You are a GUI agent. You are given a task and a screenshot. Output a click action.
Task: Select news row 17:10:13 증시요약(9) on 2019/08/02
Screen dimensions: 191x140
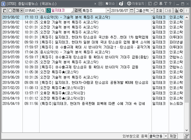click(93, 17)
